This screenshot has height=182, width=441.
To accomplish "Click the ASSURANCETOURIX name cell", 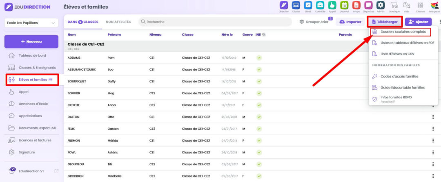I will [82, 69].
